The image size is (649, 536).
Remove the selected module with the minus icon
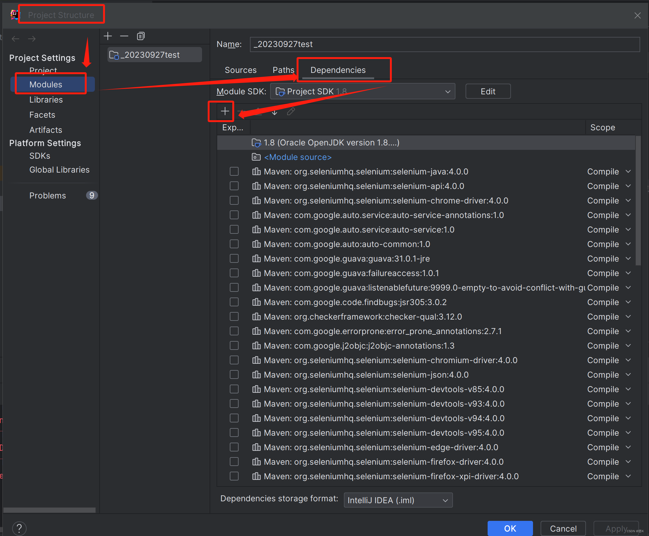pos(124,36)
